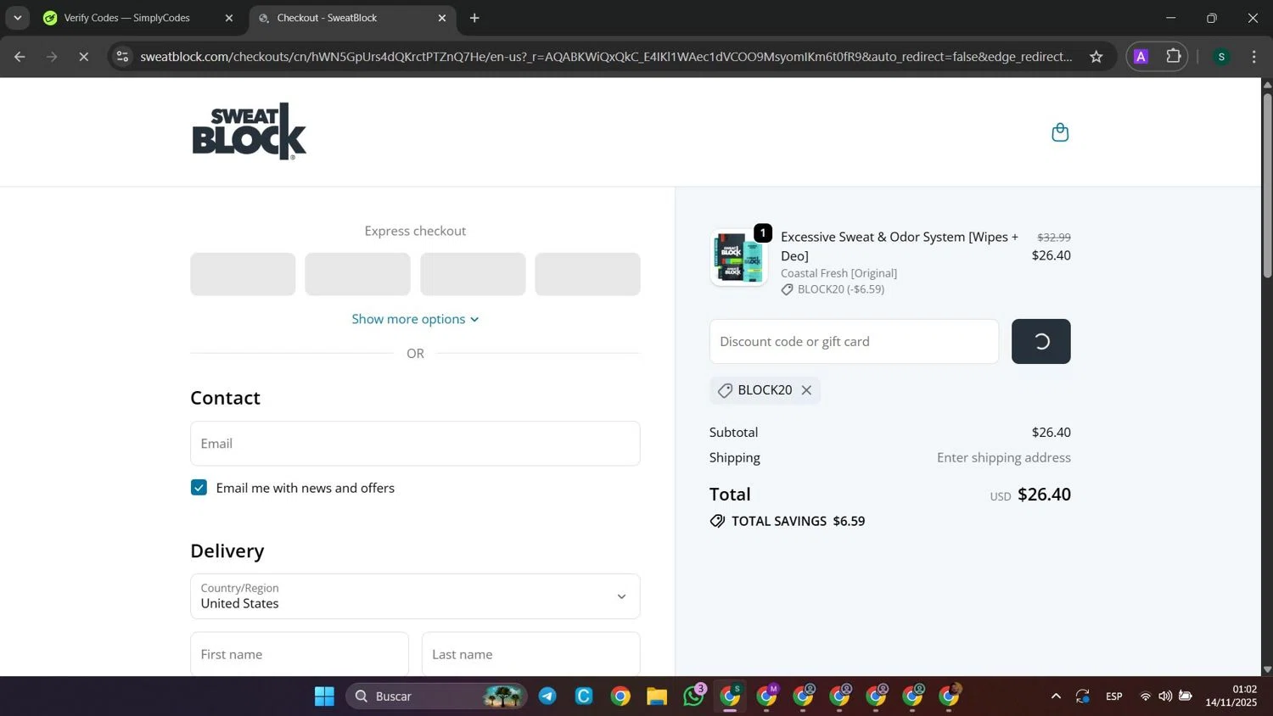Open Wi-Fi network settings in tray
Screen dimensions: 1273x716
click(x=1146, y=696)
